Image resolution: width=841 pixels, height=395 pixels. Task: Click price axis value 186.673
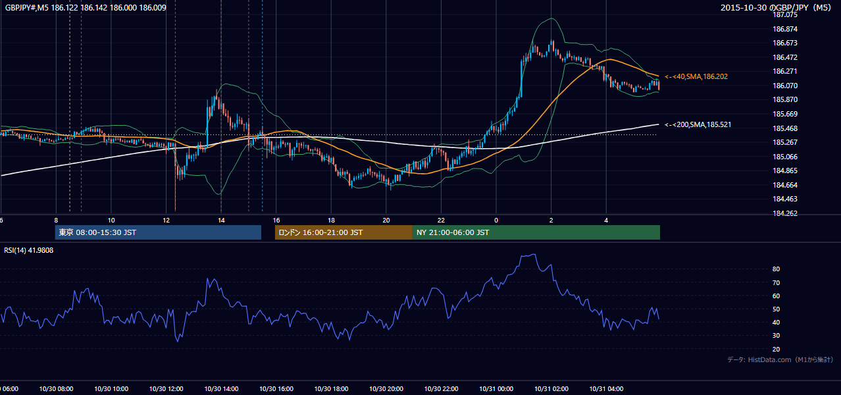point(786,43)
